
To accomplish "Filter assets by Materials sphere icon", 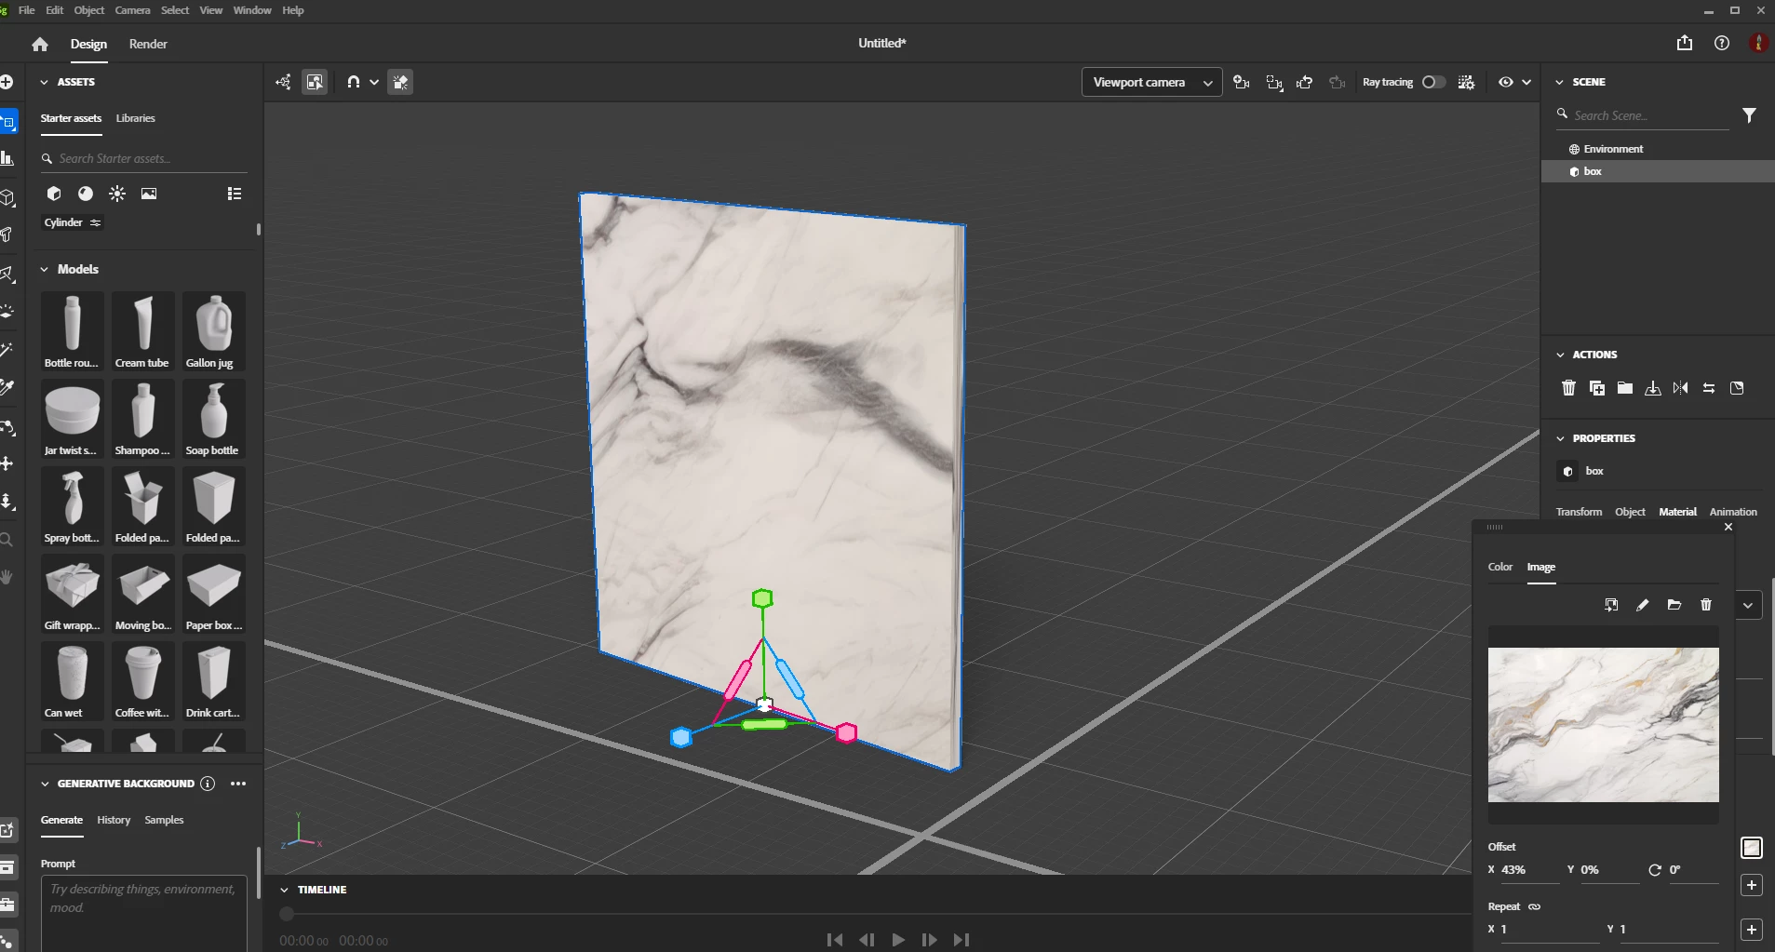I will [86, 194].
